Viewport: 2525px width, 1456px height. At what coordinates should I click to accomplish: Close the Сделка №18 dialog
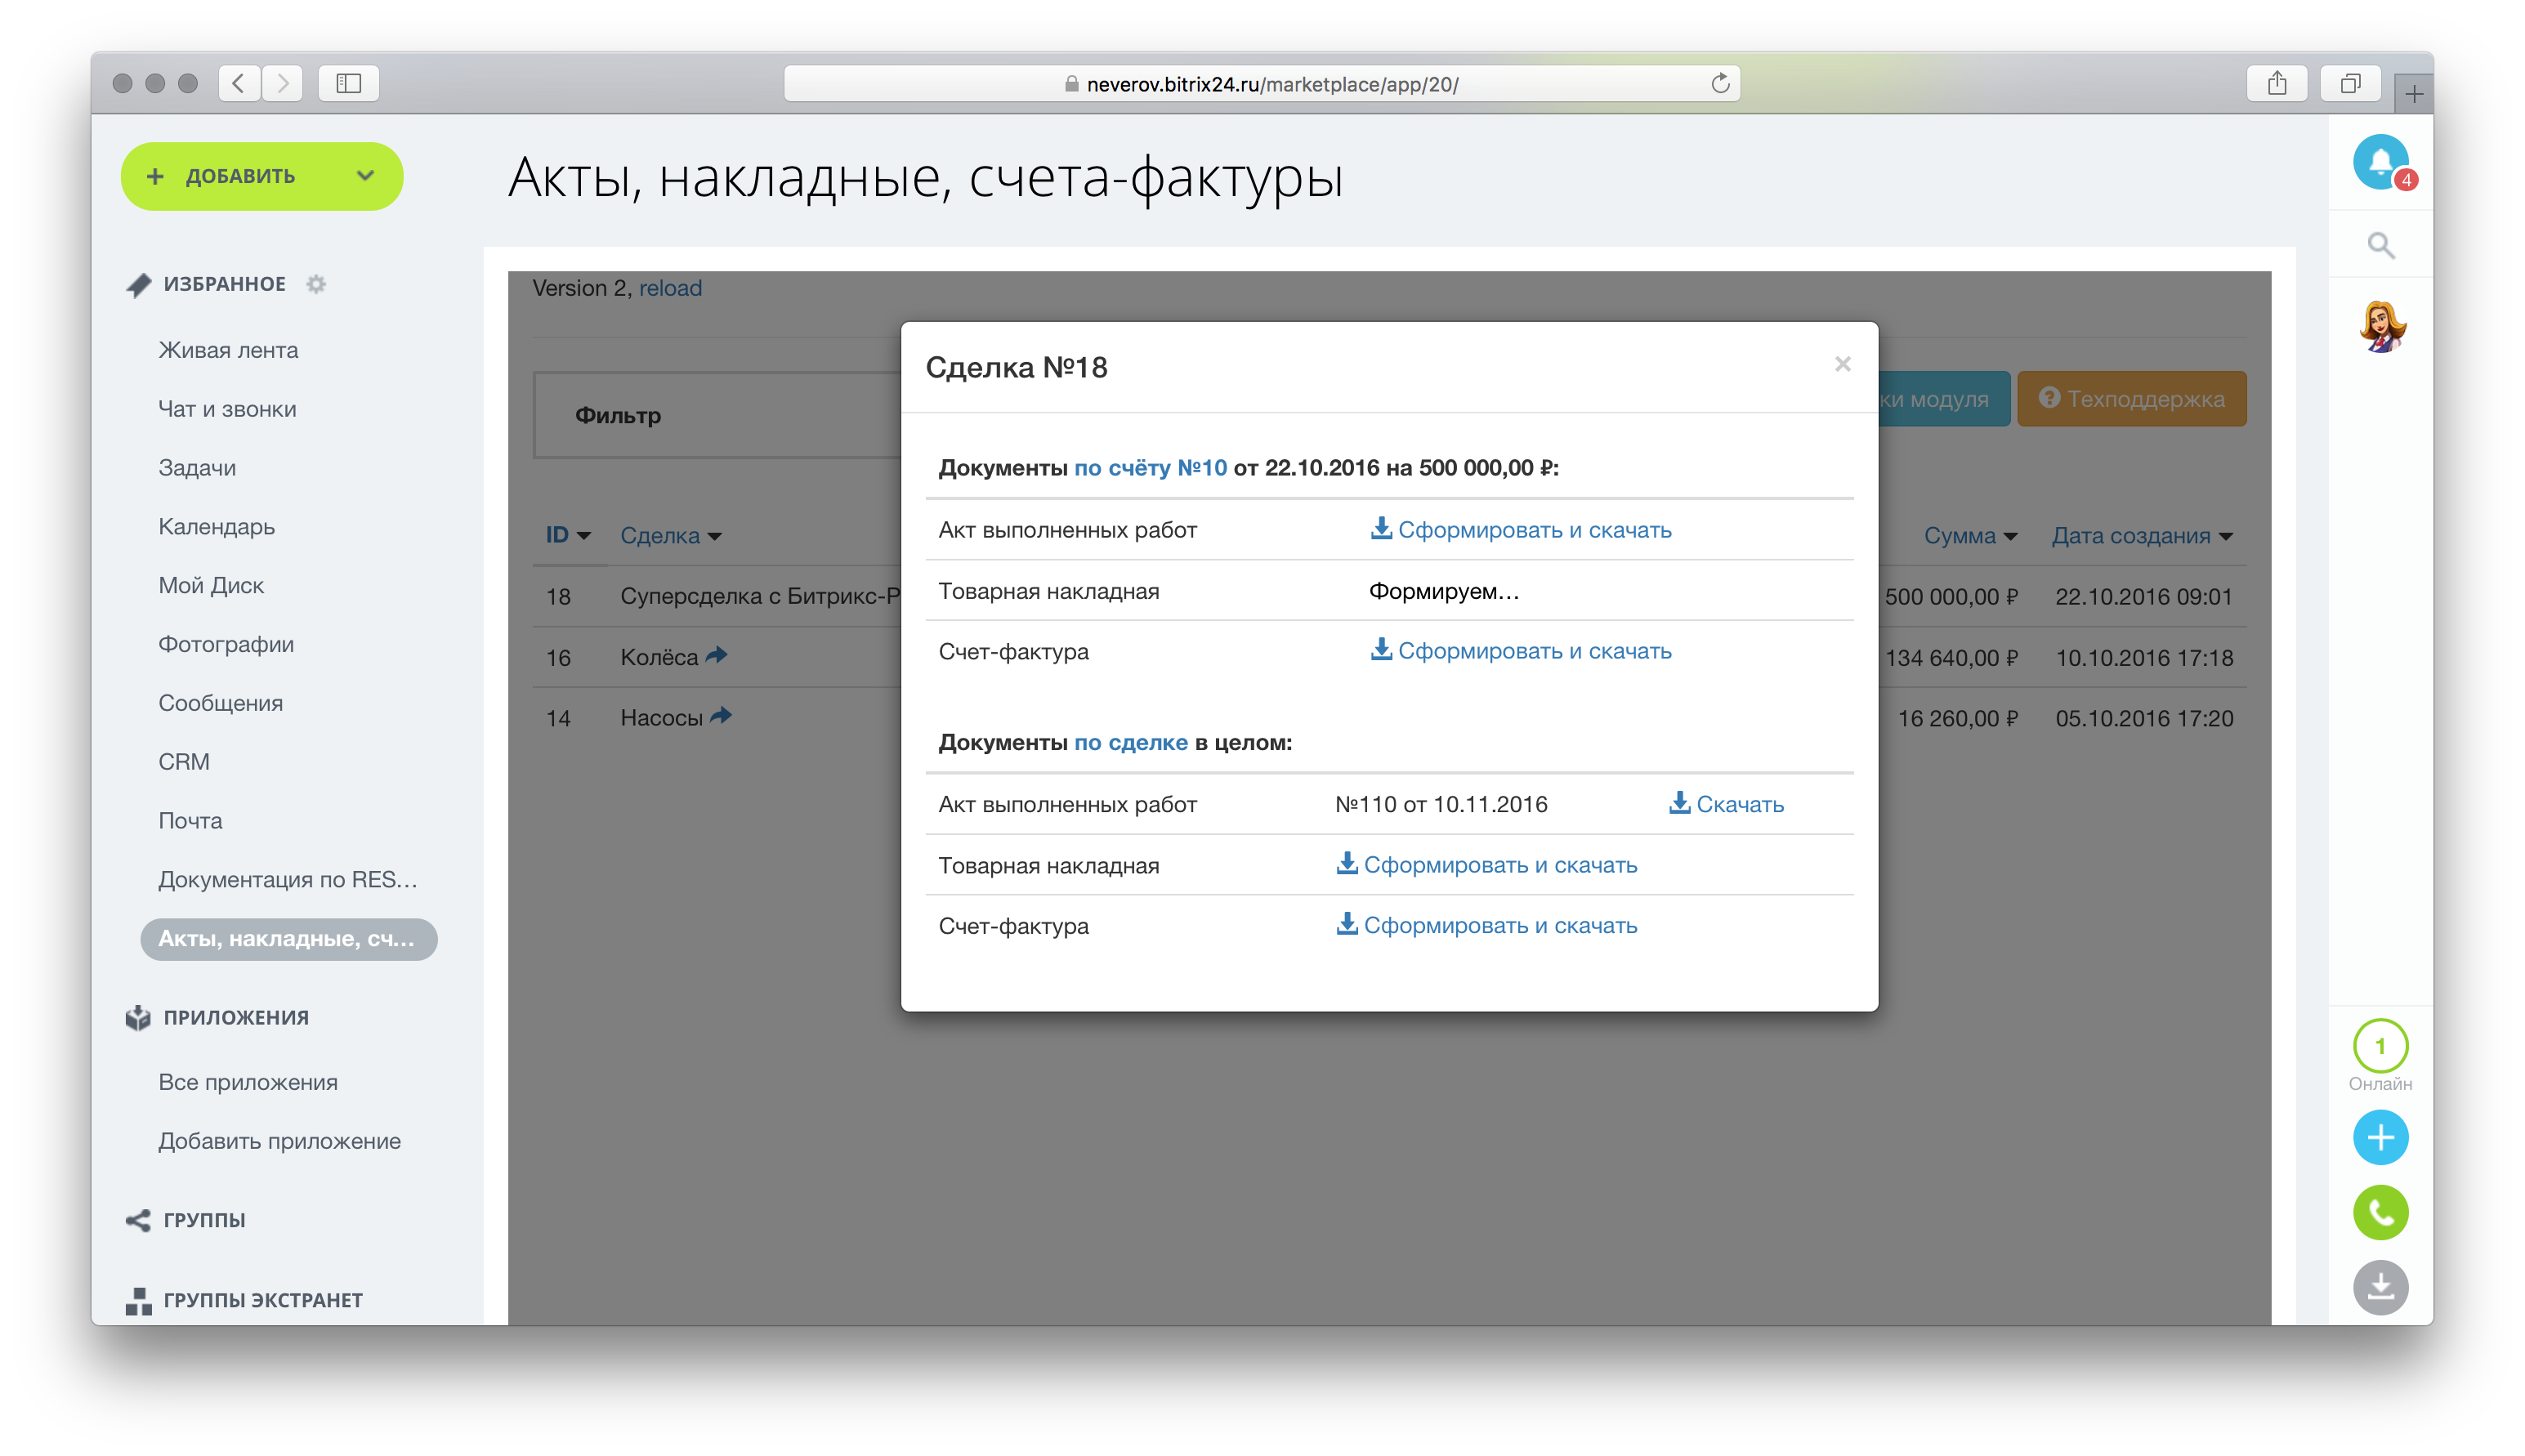[x=1842, y=364]
